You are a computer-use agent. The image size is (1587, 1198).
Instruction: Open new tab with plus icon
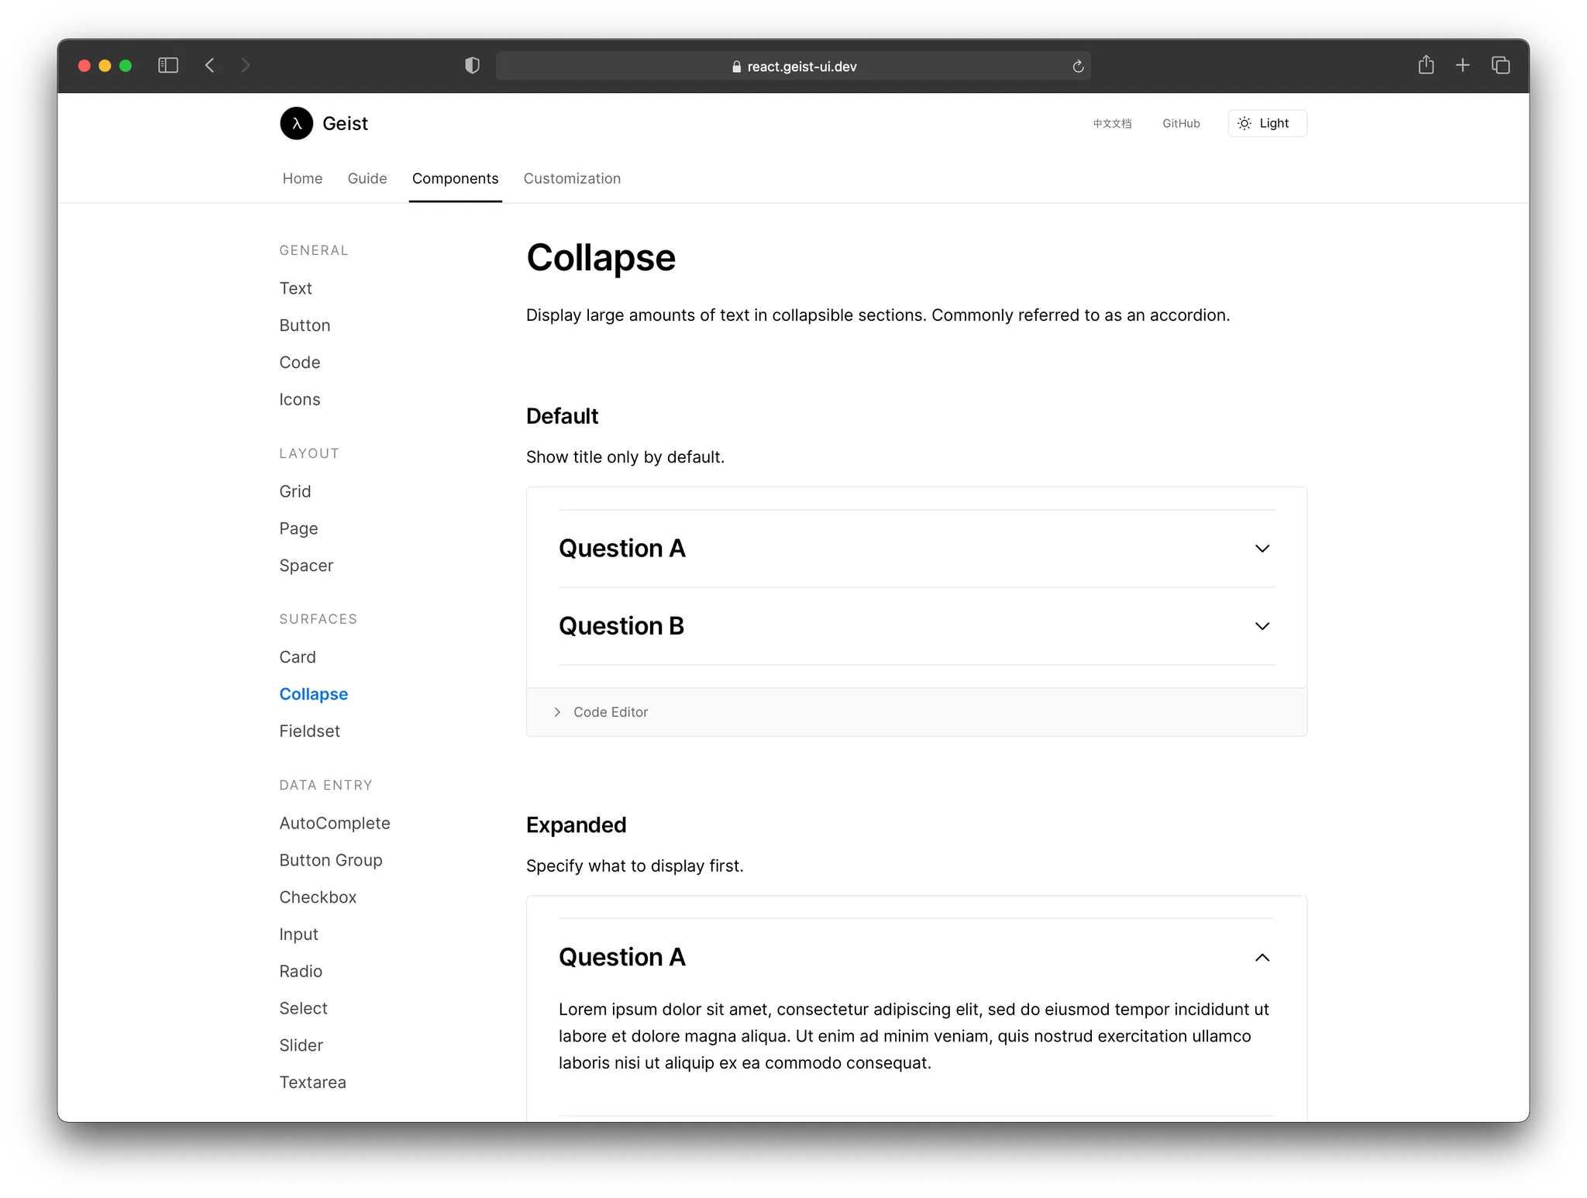(x=1462, y=65)
